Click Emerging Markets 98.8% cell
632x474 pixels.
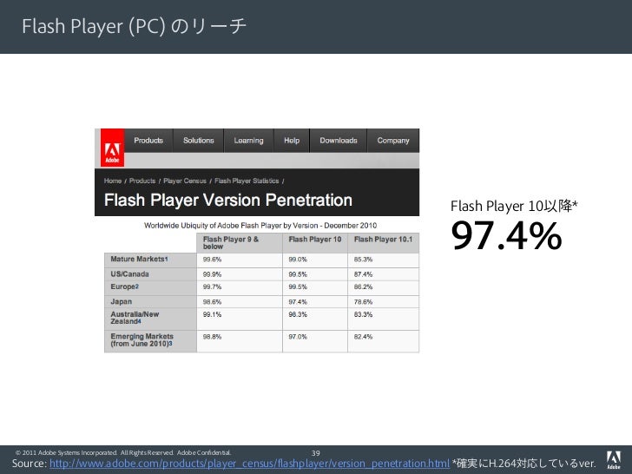[x=240, y=341]
